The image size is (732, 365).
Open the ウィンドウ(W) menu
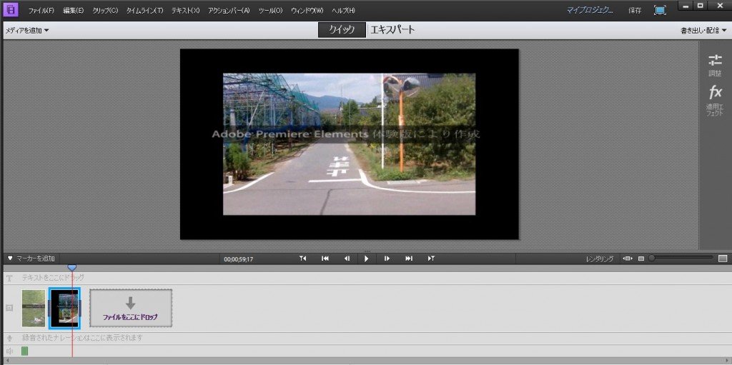(307, 10)
